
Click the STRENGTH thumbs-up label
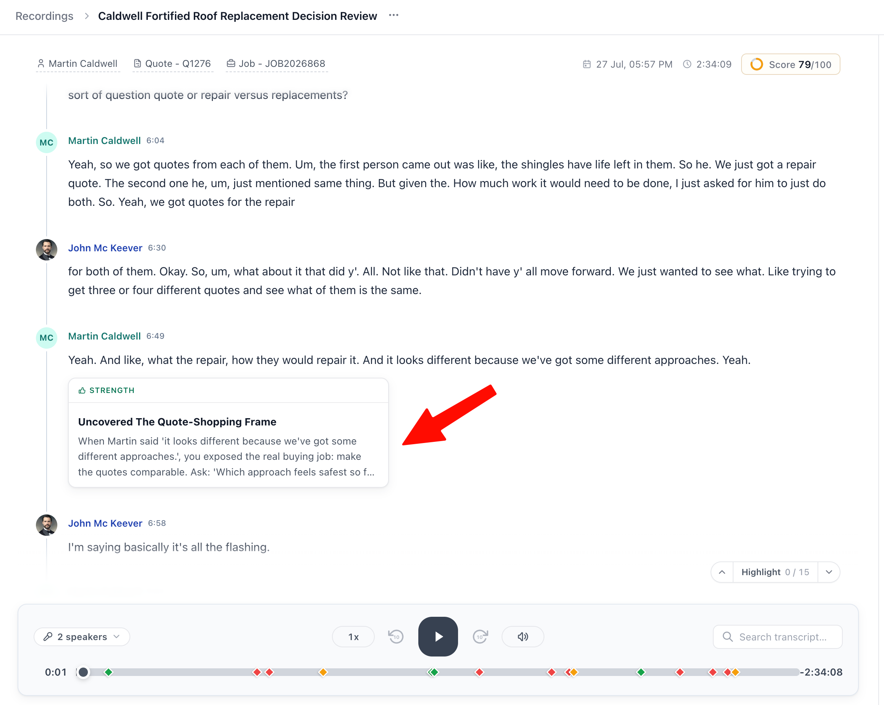point(106,390)
